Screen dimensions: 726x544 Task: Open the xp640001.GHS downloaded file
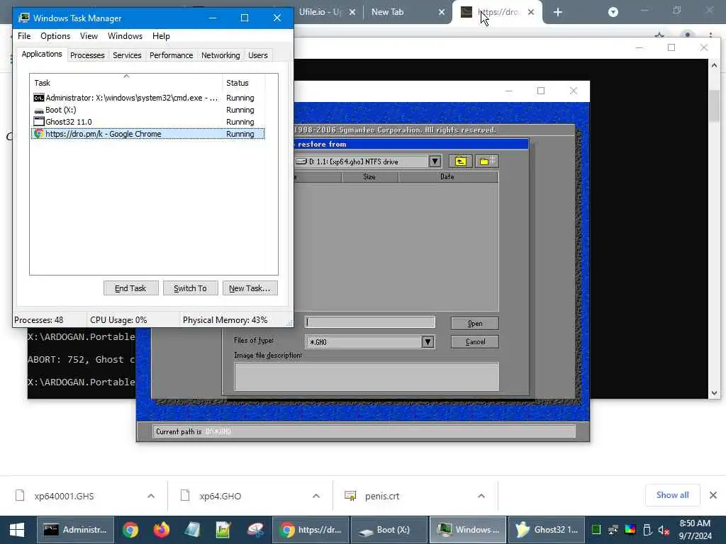(64, 496)
